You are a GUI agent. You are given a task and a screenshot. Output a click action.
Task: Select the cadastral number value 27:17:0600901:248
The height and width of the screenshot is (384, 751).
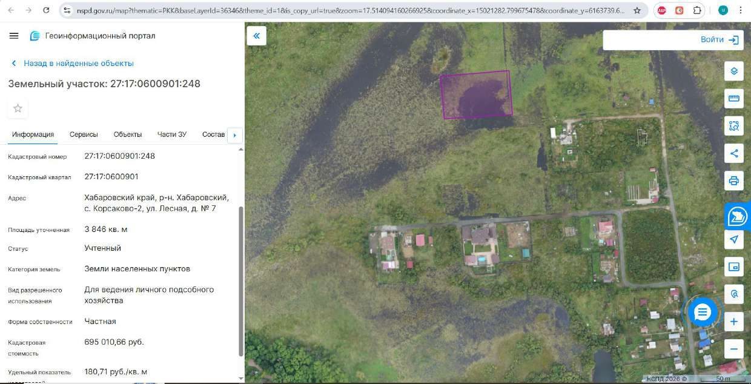[x=119, y=156]
